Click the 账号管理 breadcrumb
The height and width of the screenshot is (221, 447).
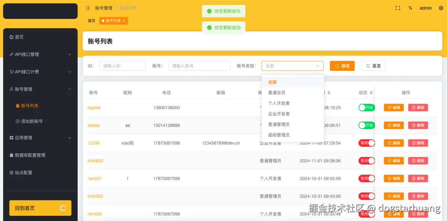click(104, 8)
